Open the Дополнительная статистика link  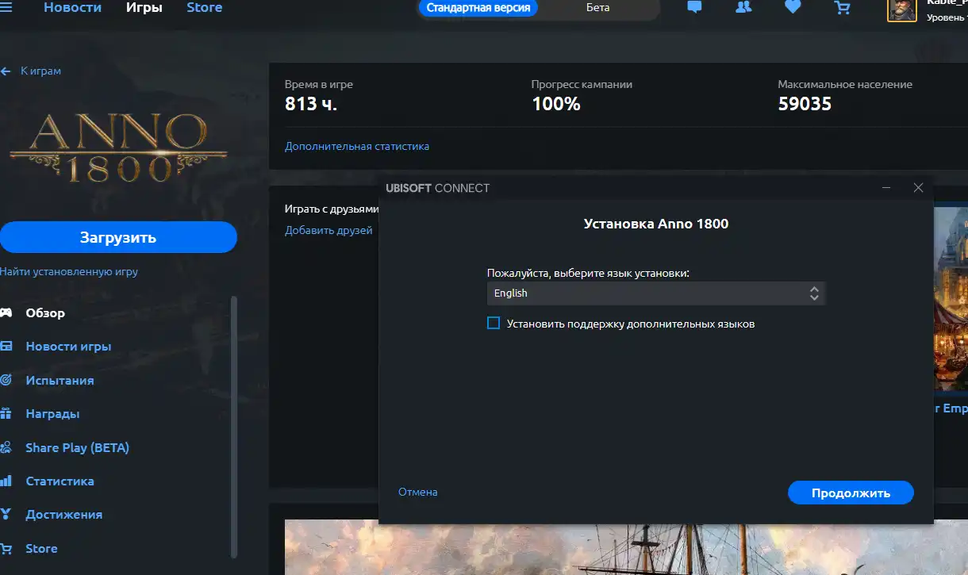pyautogui.click(x=357, y=147)
